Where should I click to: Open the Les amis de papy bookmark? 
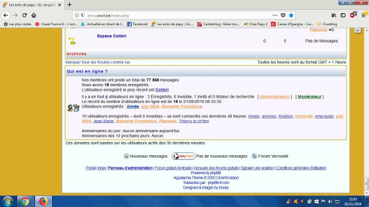click(x=172, y=24)
